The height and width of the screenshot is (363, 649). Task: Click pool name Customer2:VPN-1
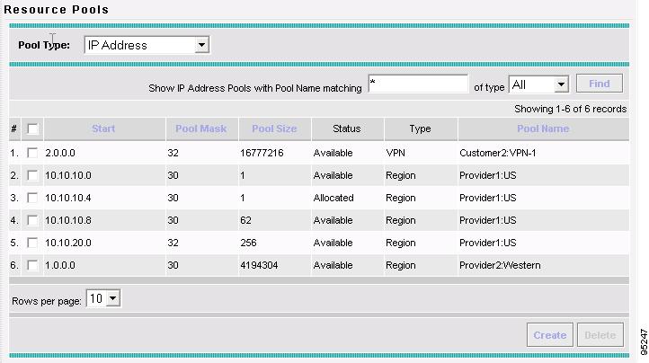pyautogui.click(x=498, y=153)
